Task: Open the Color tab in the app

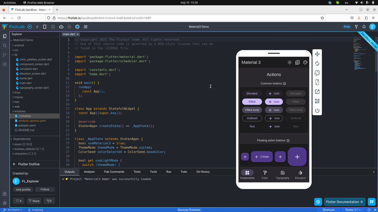Action: click(265, 175)
